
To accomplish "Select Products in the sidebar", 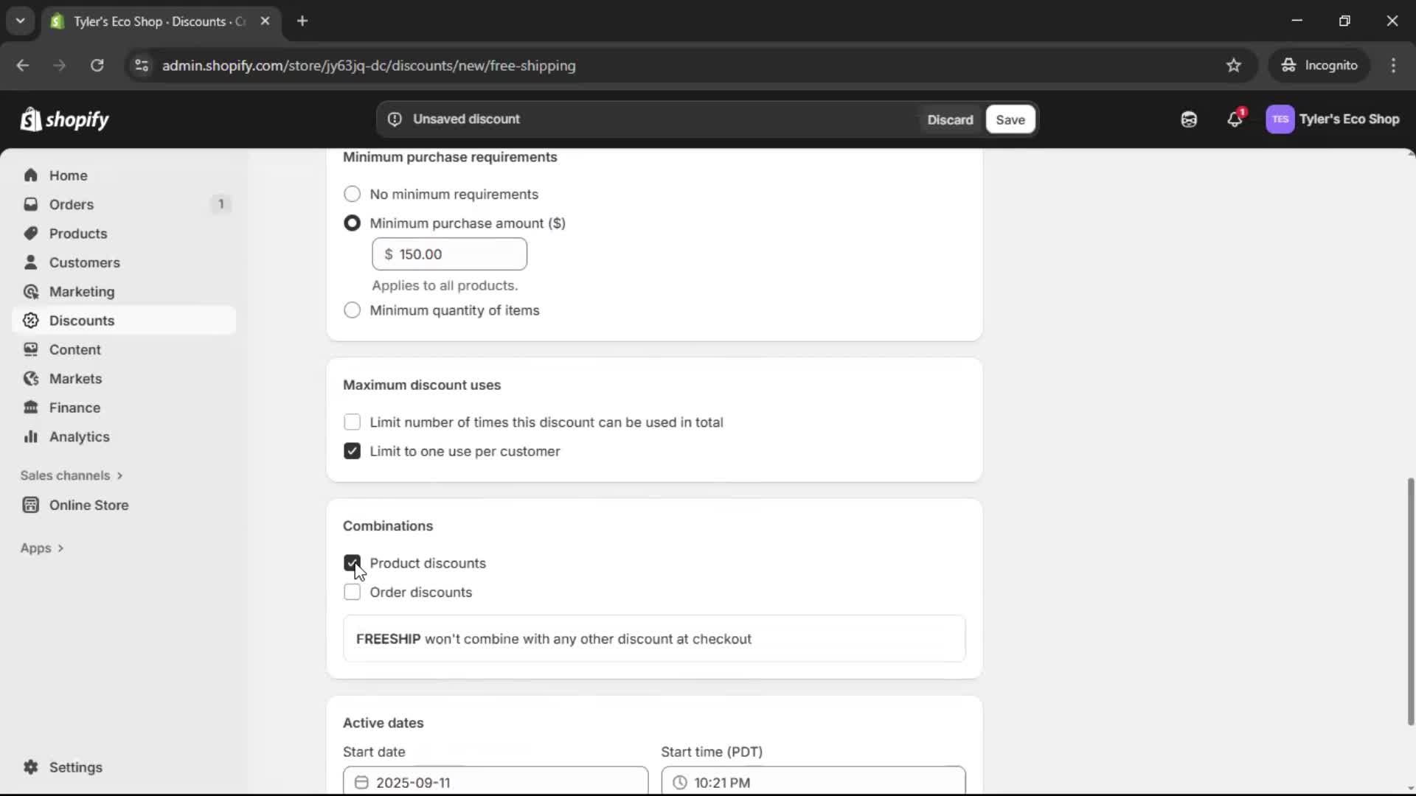I will tap(78, 233).
